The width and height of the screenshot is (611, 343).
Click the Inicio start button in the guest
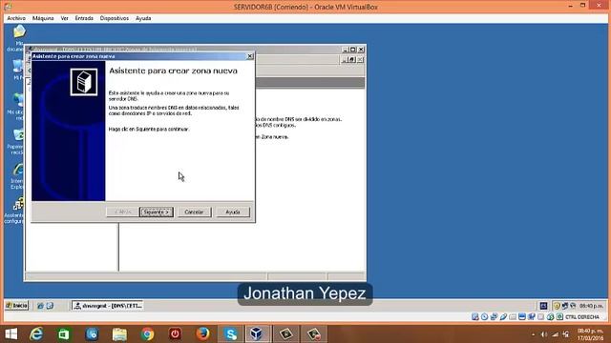pos(17,306)
